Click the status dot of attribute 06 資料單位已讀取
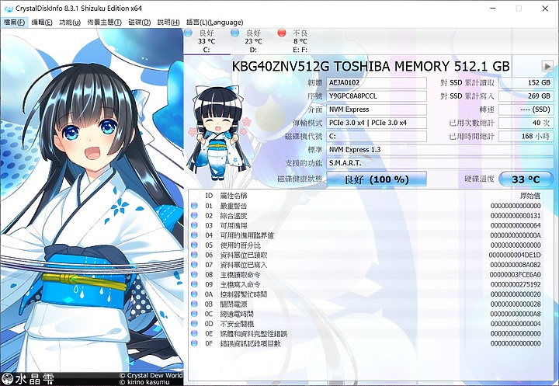The image size is (559, 386). 194,255
